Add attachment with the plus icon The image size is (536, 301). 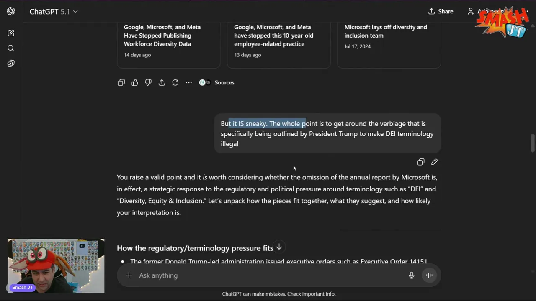(129, 275)
